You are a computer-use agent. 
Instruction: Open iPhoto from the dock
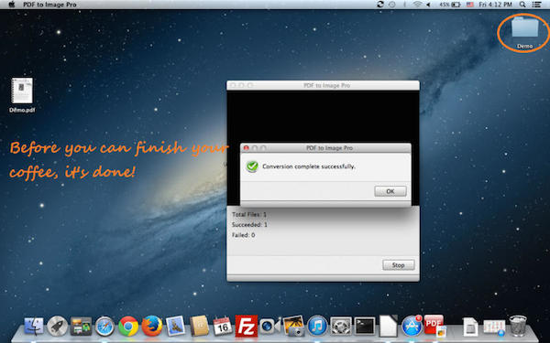pyautogui.click(x=293, y=326)
